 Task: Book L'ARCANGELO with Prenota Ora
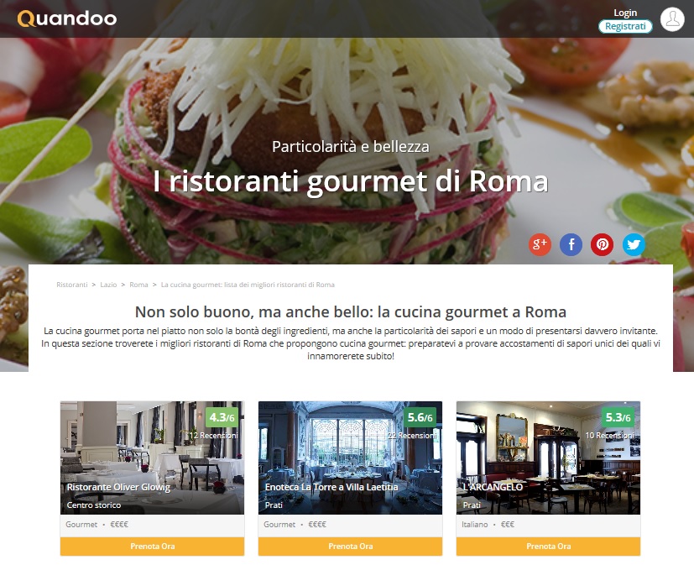pos(548,546)
